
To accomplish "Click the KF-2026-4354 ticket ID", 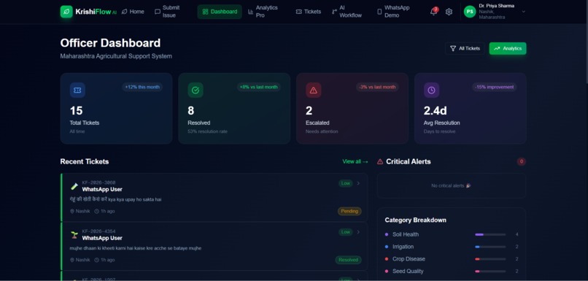I will 98,231.
